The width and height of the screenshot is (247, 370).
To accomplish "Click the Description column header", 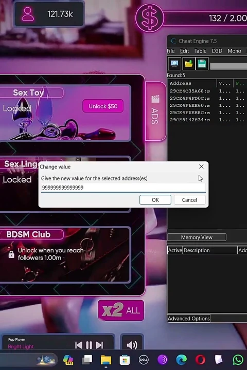I will pyautogui.click(x=210, y=250).
